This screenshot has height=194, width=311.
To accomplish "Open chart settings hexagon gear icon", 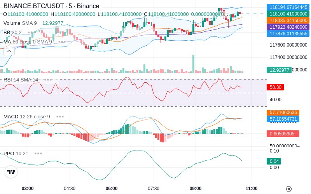I will (289, 189).
